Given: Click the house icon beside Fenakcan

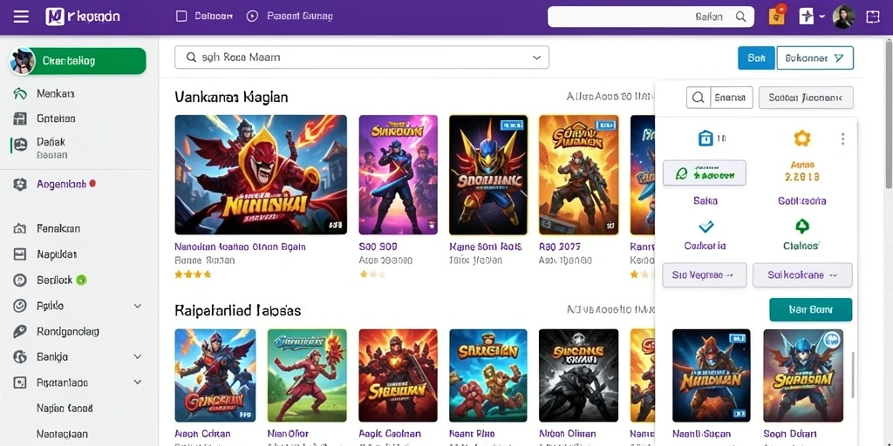Looking at the screenshot, I should tap(20, 229).
